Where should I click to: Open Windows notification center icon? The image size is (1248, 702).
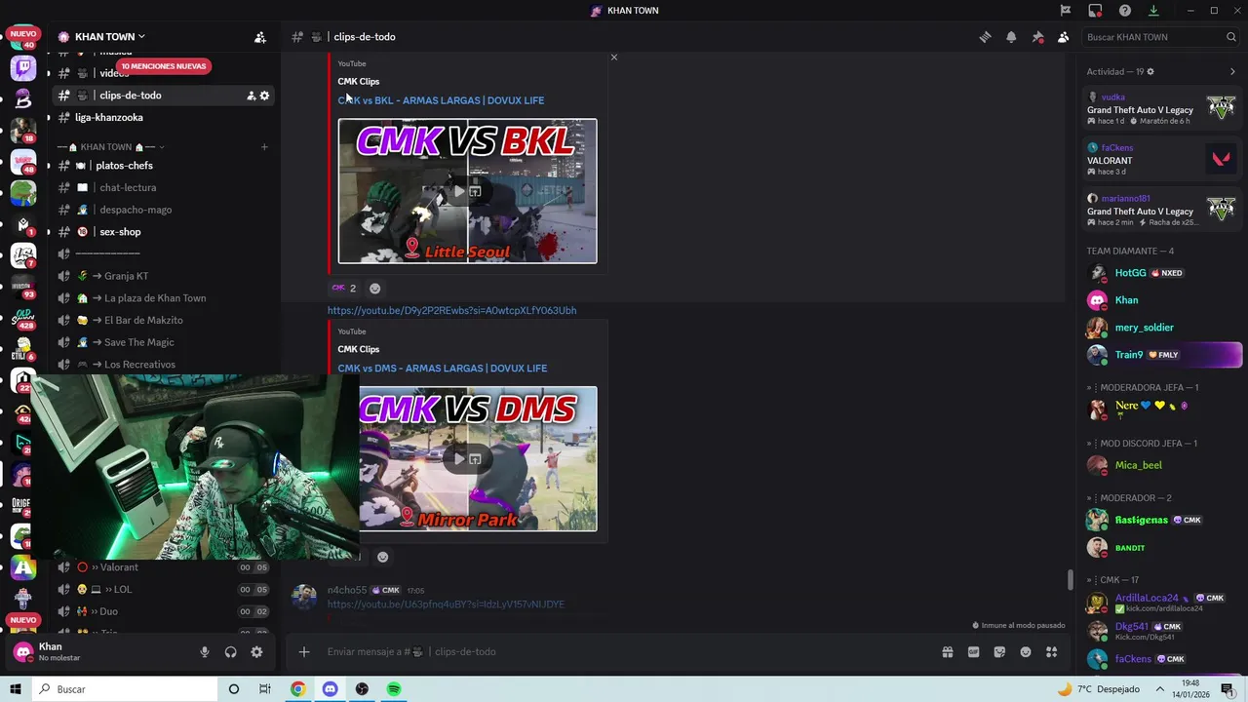[1228, 689]
